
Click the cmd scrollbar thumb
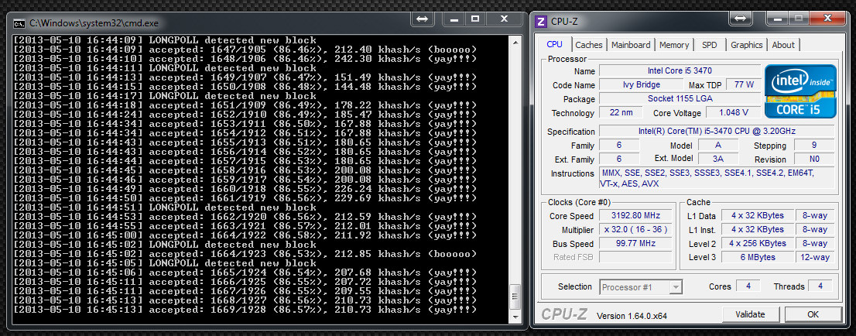[x=514, y=298]
